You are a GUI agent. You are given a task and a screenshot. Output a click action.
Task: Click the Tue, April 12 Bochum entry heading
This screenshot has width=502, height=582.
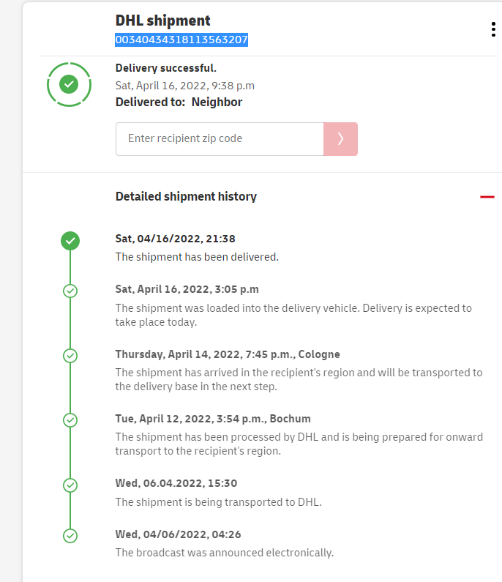tap(213, 419)
